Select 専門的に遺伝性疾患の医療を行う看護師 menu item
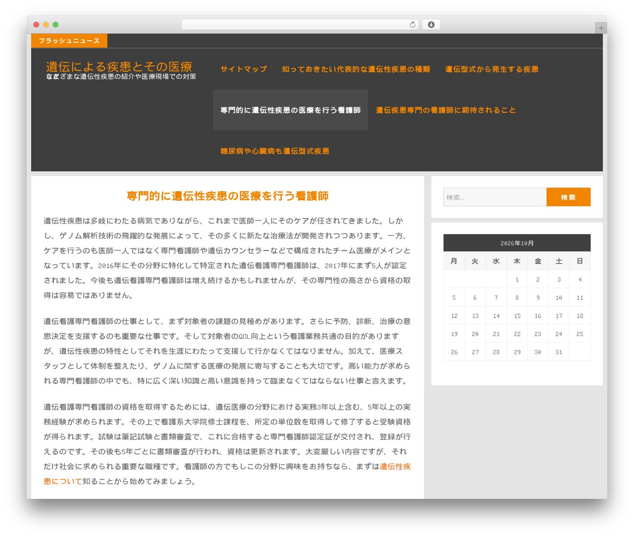This screenshot has width=634, height=537. coord(291,110)
